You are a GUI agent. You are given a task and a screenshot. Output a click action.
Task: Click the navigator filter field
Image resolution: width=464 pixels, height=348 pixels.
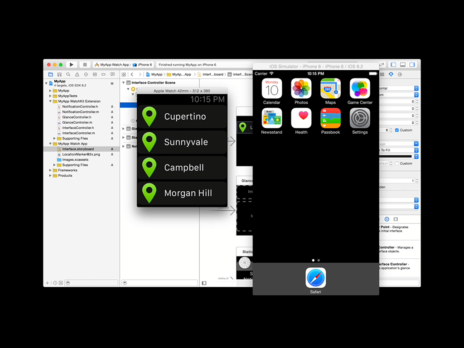(x=92, y=283)
